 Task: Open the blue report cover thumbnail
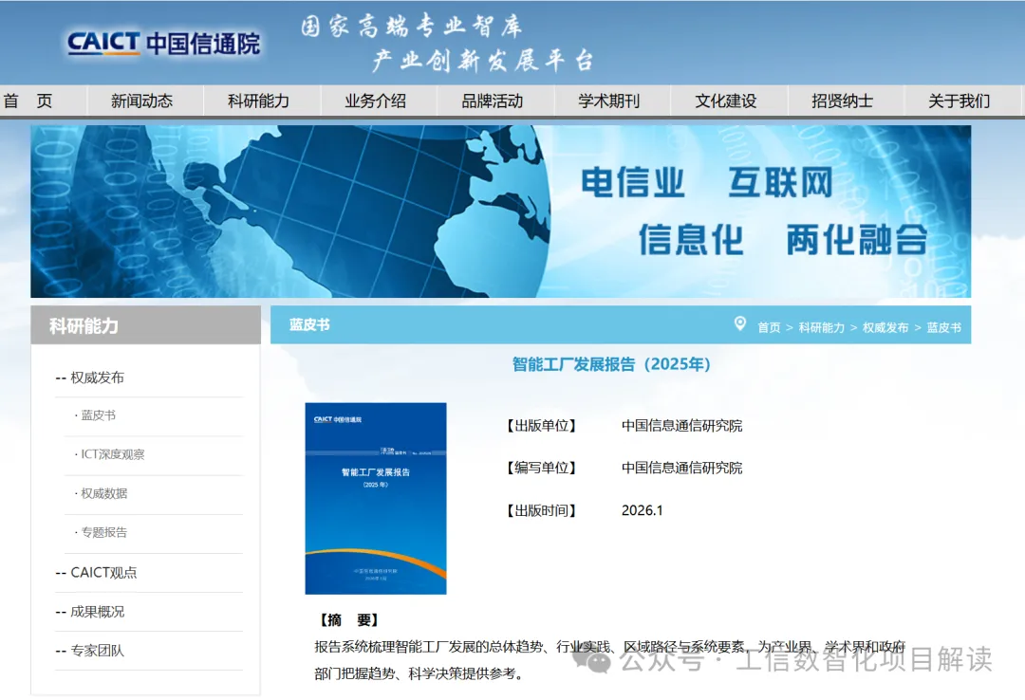(x=376, y=498)
